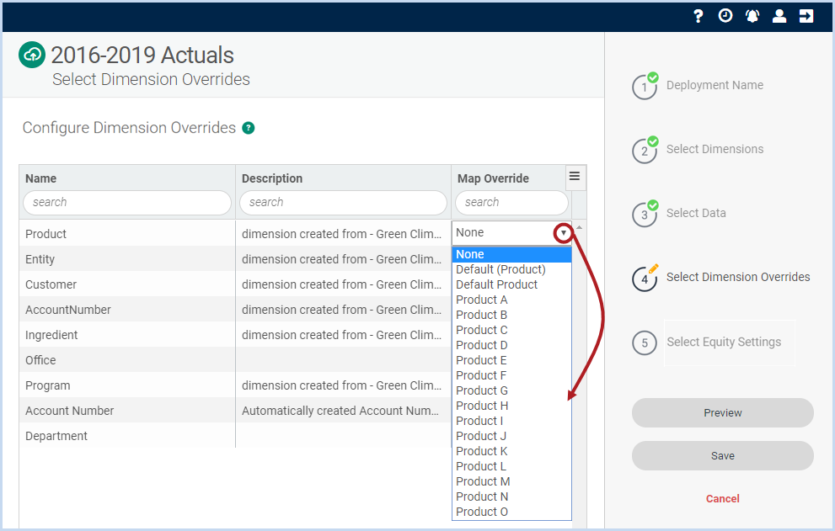Choose Product B from dropdown list
Image resolution: width=835 pixels, height=531 pixels.
[511, 315]
